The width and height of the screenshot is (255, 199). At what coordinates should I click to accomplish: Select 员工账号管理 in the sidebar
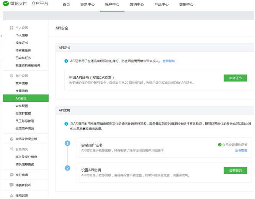point(25,121)
